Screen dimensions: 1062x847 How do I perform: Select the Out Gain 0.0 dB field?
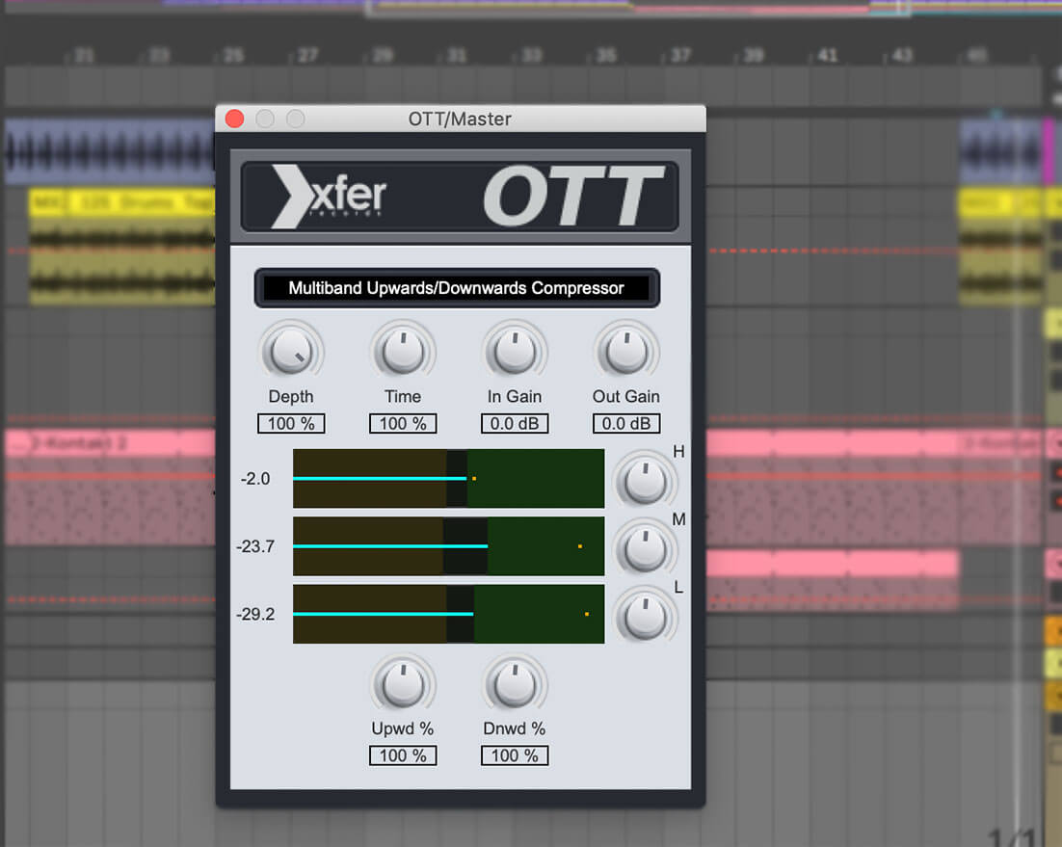(626, 424)
